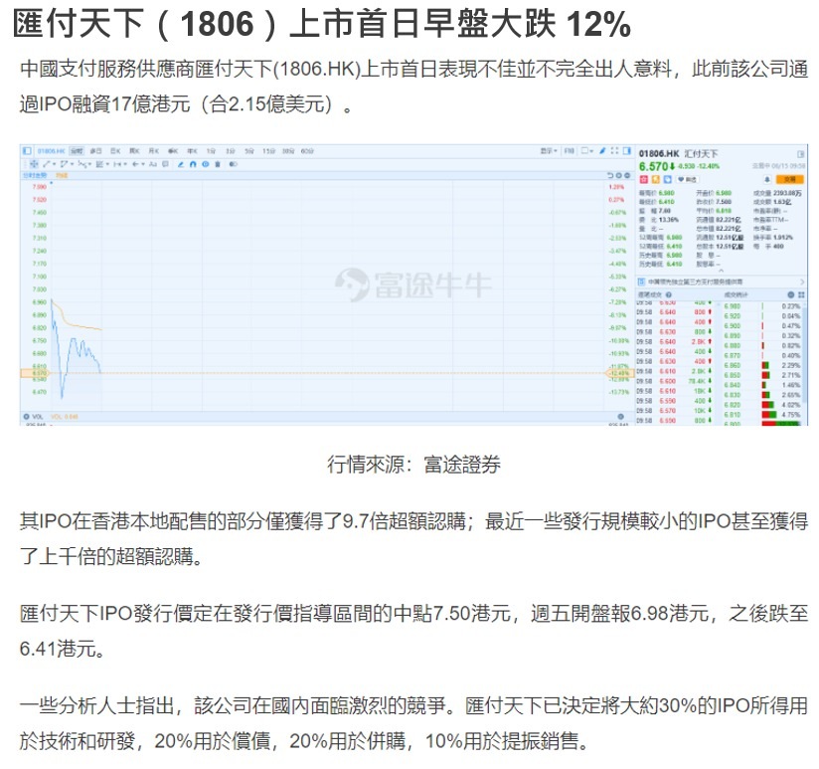Add stock to watchlist with 自选 button
819x769 pixels.
point(687,179)
